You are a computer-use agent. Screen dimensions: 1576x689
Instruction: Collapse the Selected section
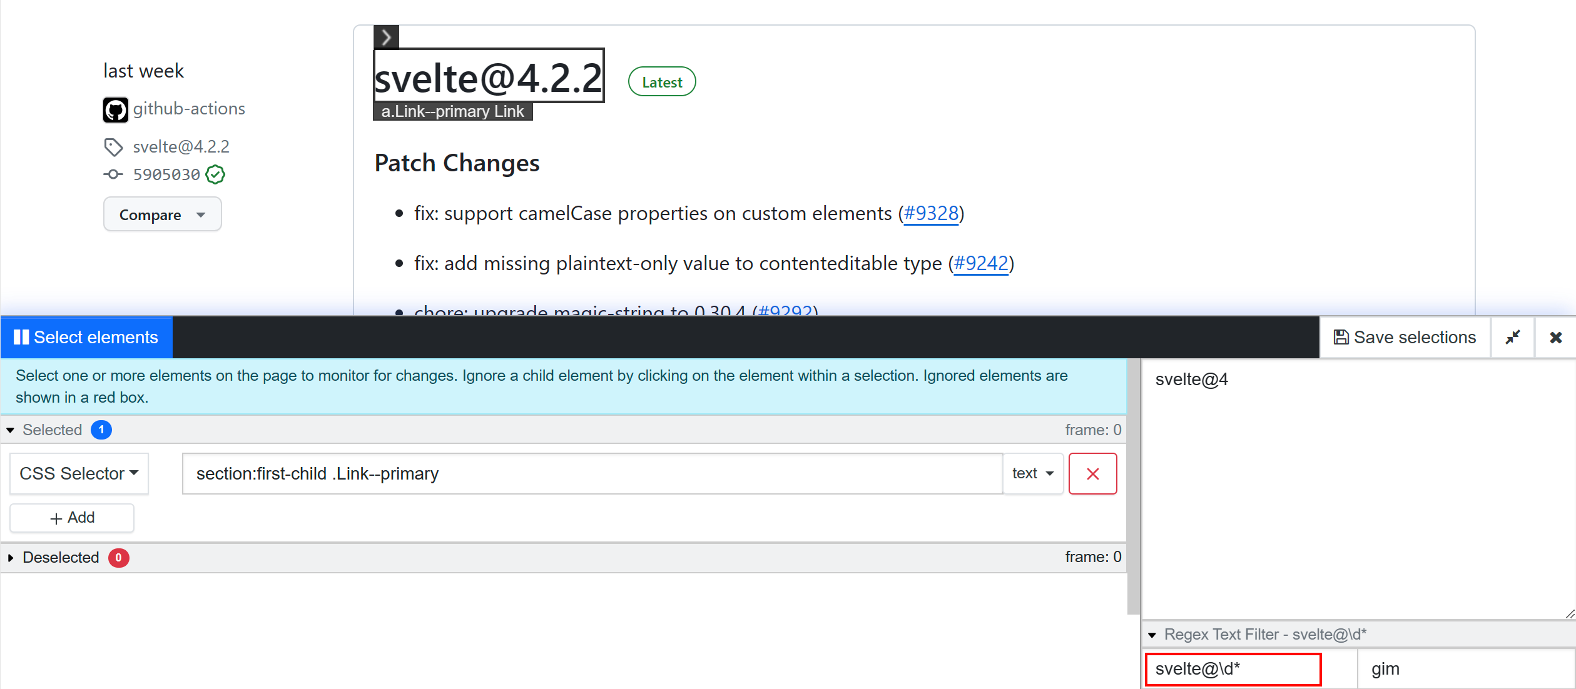11,430
